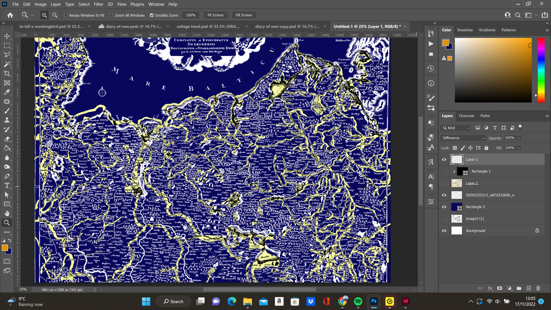Select the Move tool
The image size is (551, 310).
pos(7,36)
